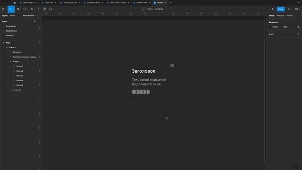Switch to the Assets tab
The width and height of the screenshot is (302, 170).
[x=13, y=16]
